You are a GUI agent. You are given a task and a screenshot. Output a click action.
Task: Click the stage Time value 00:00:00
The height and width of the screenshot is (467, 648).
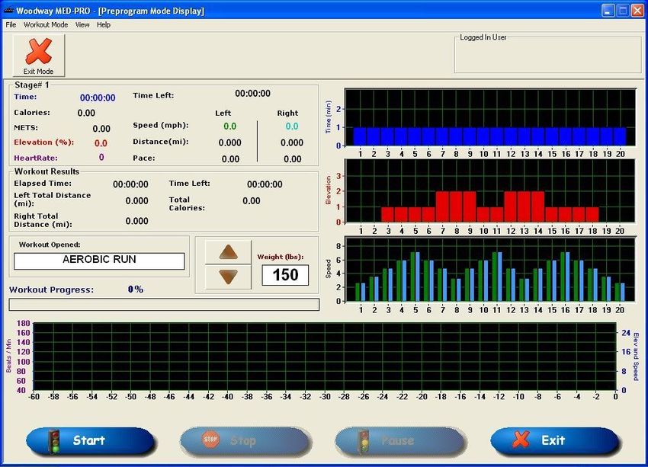click(x=98, y=98)
